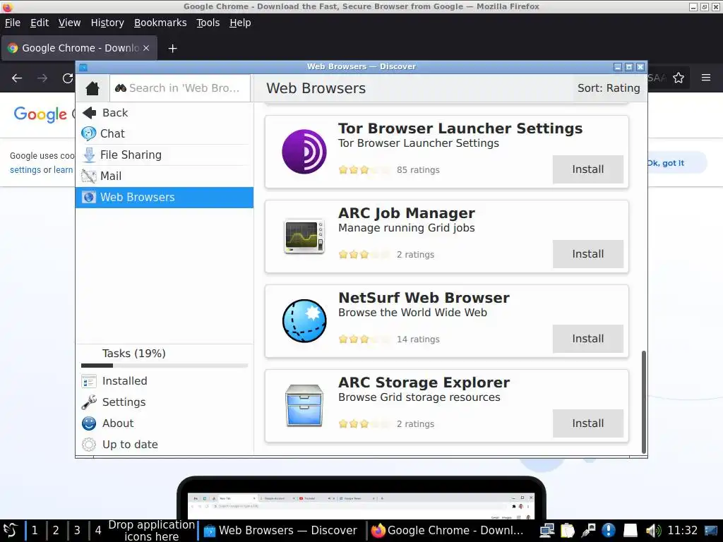723x542 pixels.
Task: Open the File Sharing category icon
Action: (89, 155)
